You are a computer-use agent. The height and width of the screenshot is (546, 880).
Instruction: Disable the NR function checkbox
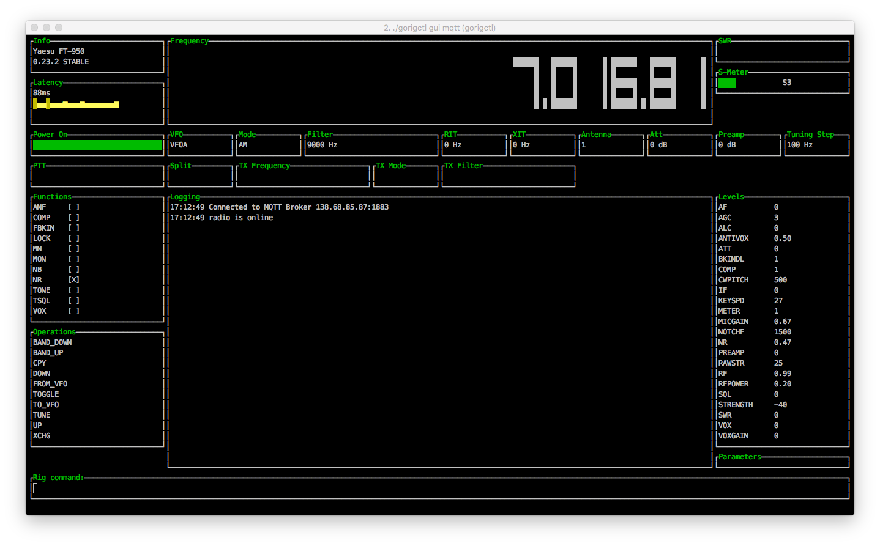[73, 280]
